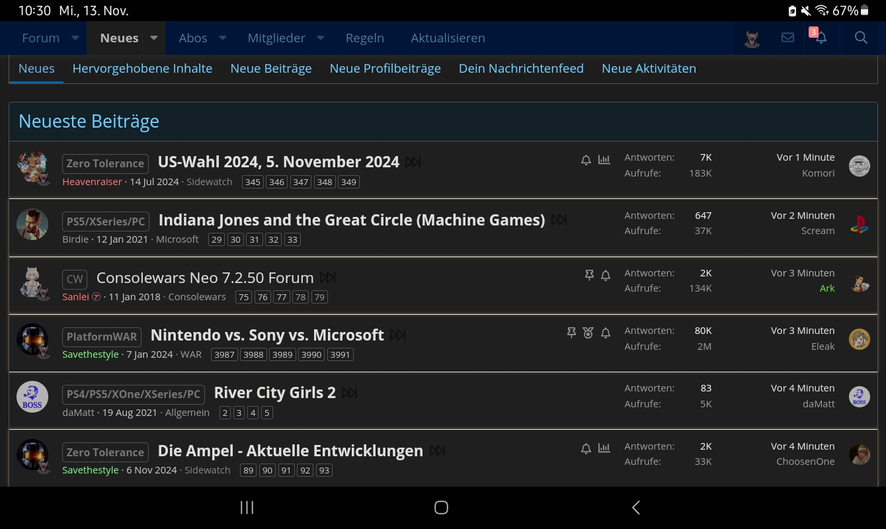Select Neue Beiträge tab
Viewport: 886px width, 529px height.
click(271, 68)
